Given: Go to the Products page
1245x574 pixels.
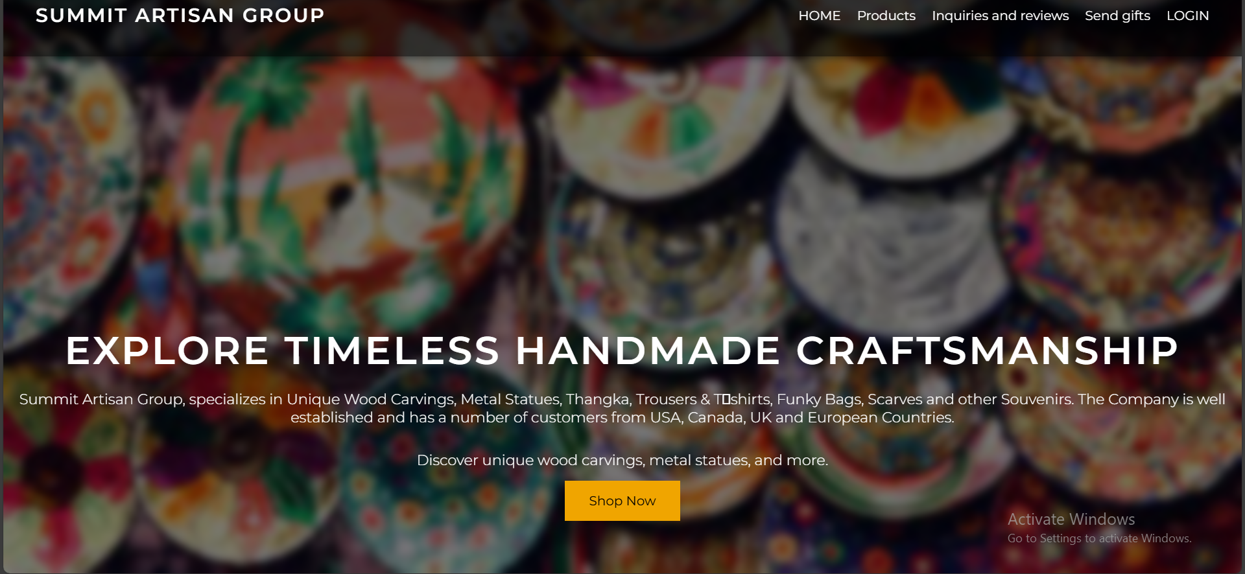Looking at the screenshot, I should pyautogui.click(x=886, y=16).
